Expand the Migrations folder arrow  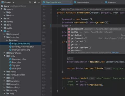4,81
